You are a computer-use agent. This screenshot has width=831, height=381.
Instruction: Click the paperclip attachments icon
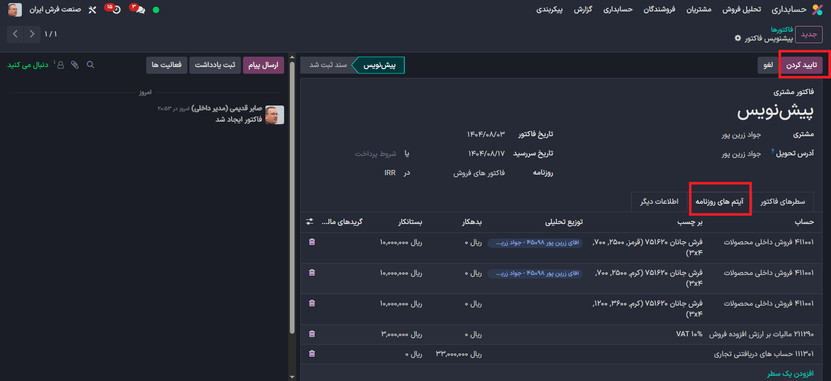(x=75, y=65)
